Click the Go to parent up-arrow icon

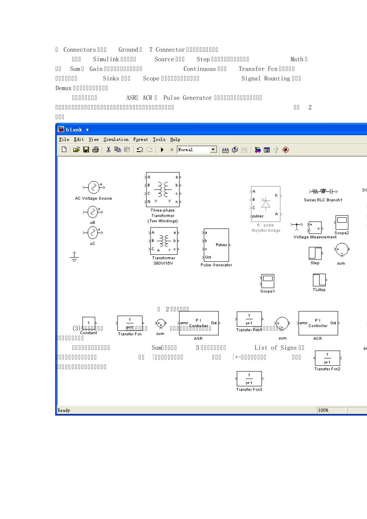276,150
